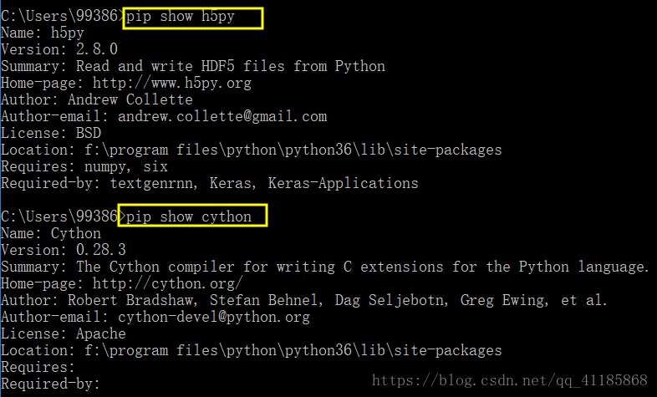The height and width of the screenshot is (397, 657).
Task: Click the Required-by textgenrnn, Keras line
Action: tap(210, 183)
